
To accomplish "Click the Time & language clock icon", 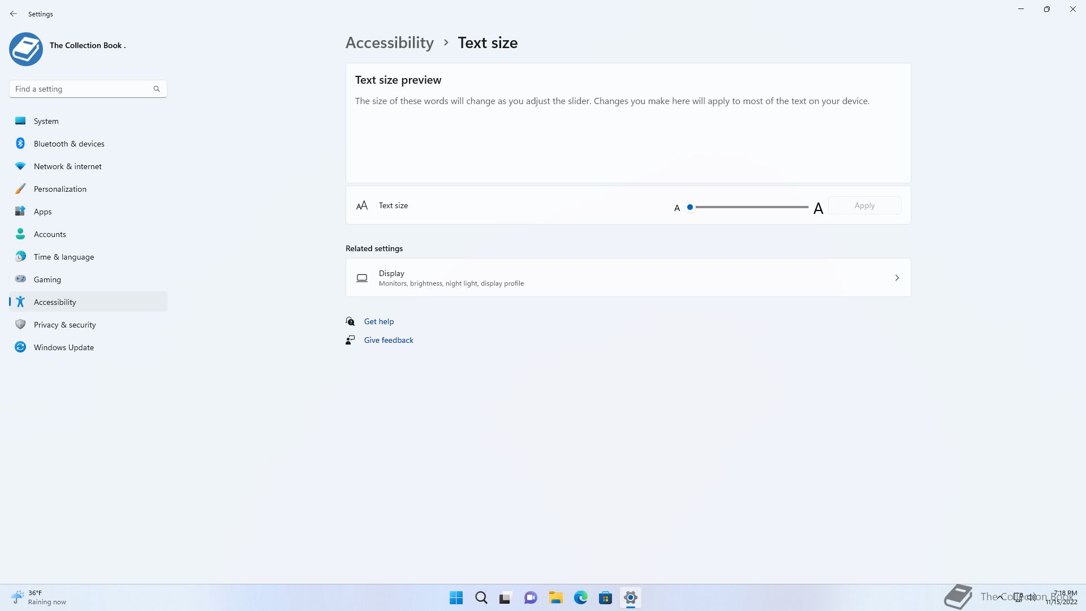I will tap(20, 257).
